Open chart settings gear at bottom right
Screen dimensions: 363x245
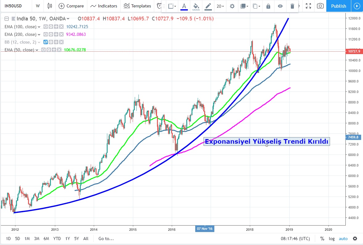(355, 239)
